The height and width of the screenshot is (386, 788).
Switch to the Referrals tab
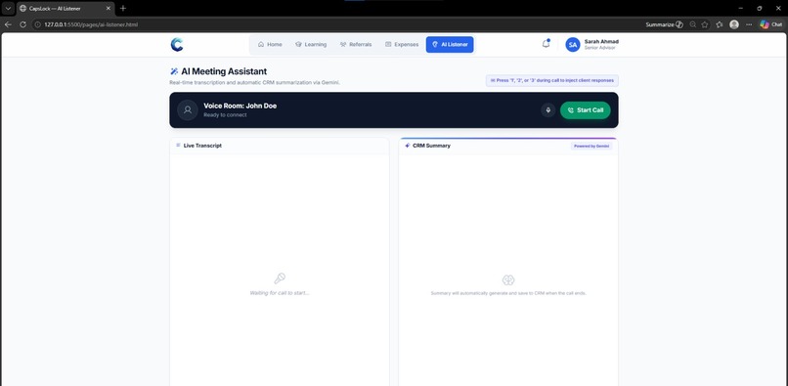356,44
